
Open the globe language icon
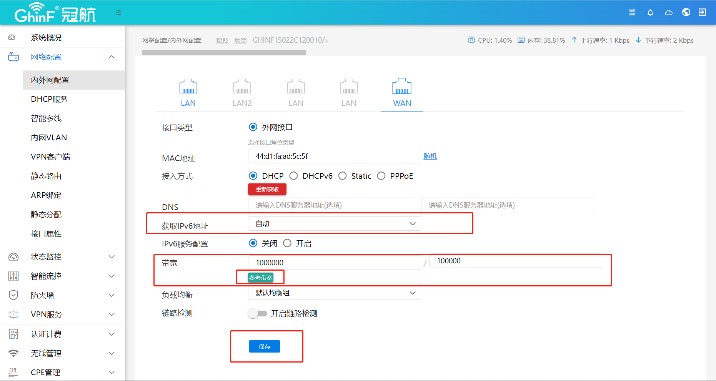[686, 12]
